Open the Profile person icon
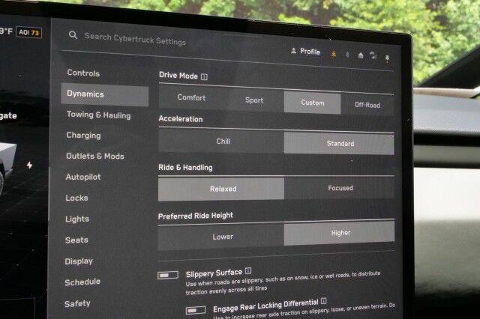The image size is (480, 319). (x=293, y=50)
